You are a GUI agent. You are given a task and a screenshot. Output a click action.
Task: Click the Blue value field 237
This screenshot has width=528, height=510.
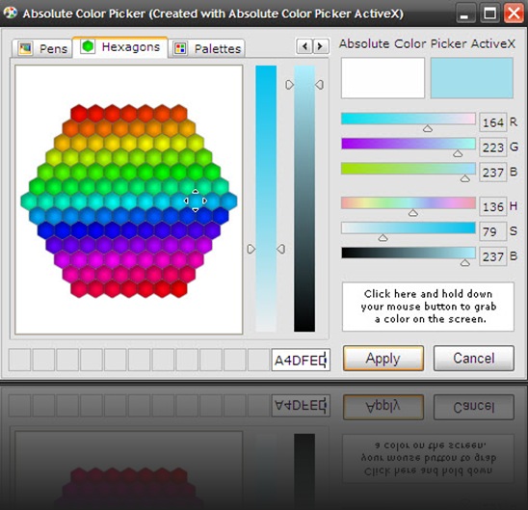493,173
